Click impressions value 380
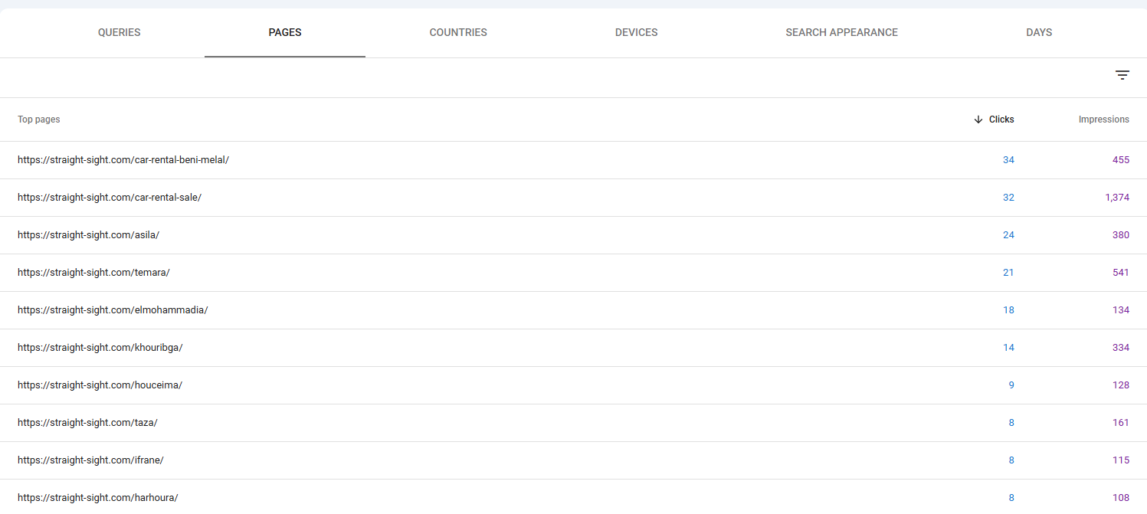Screen dimensions: 1147x514 (x=1121, y=235)
